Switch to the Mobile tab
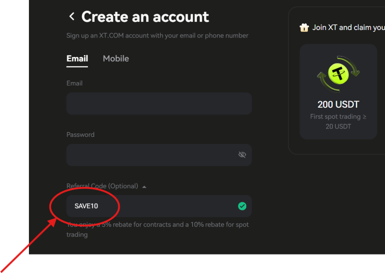Image resolution: width=385 pixels, height=273 pixels. click(115, 58)
